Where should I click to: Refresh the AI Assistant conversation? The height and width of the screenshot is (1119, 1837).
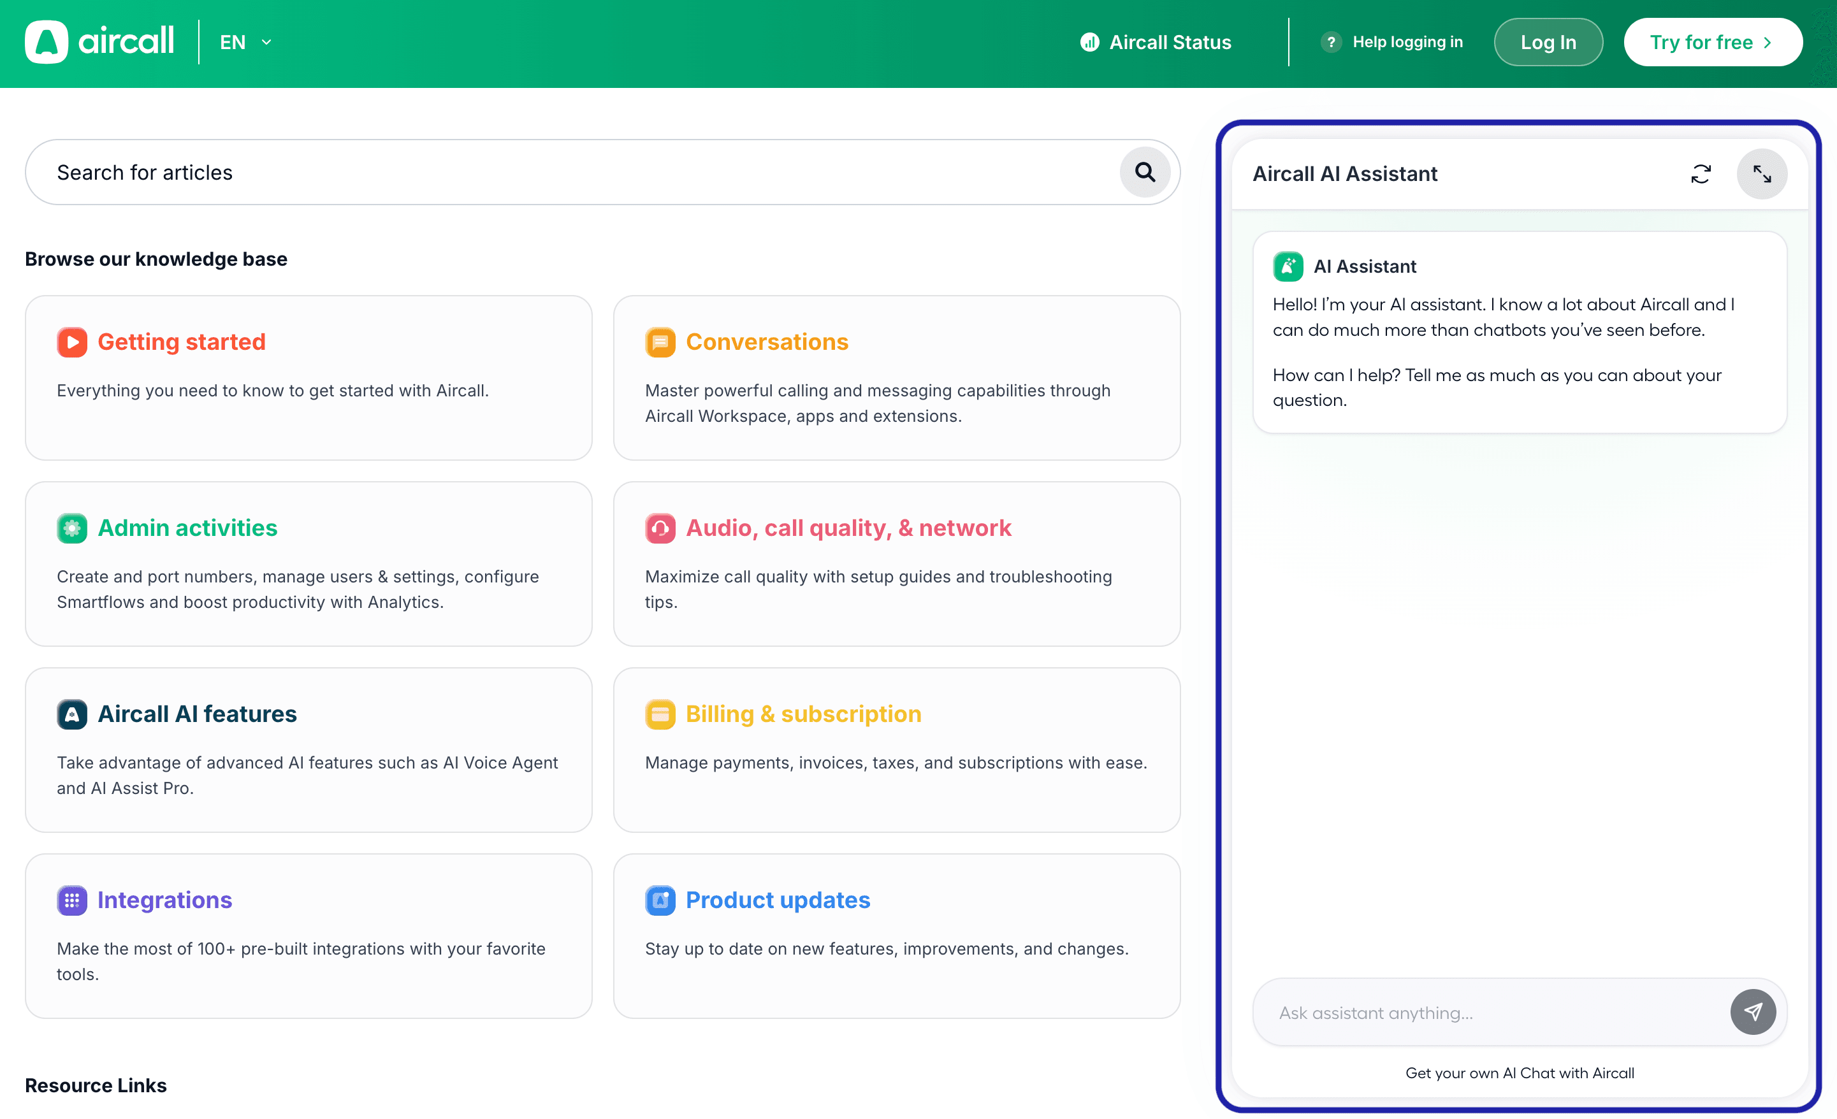coord(1701,174)
